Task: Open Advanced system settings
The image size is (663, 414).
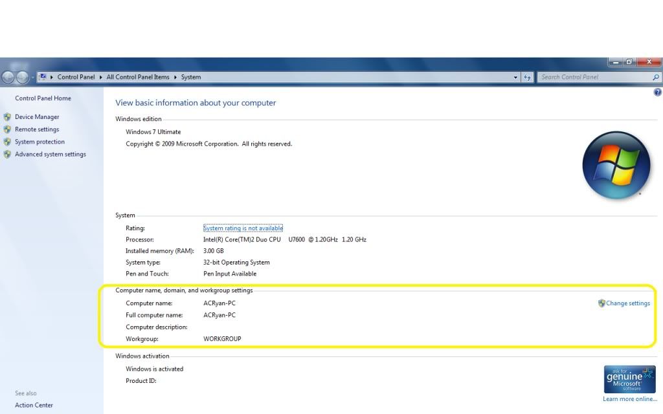Action: coord(51,154)
